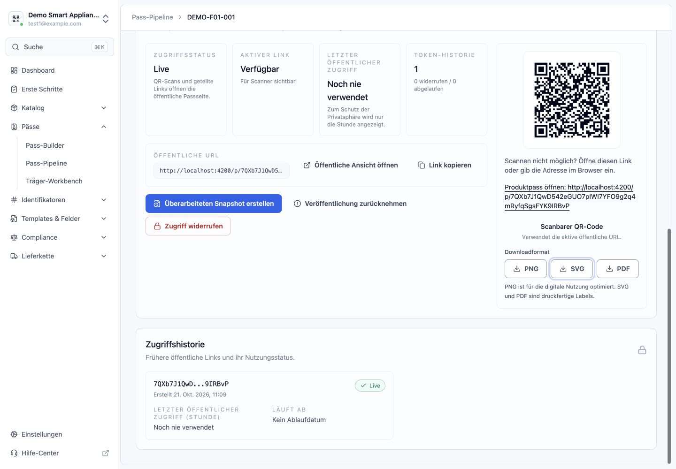This screenshot has height=469, width=676.
Task: Click the DEMO-F01-001 breadcrumb text
Action: coord(211,17)
